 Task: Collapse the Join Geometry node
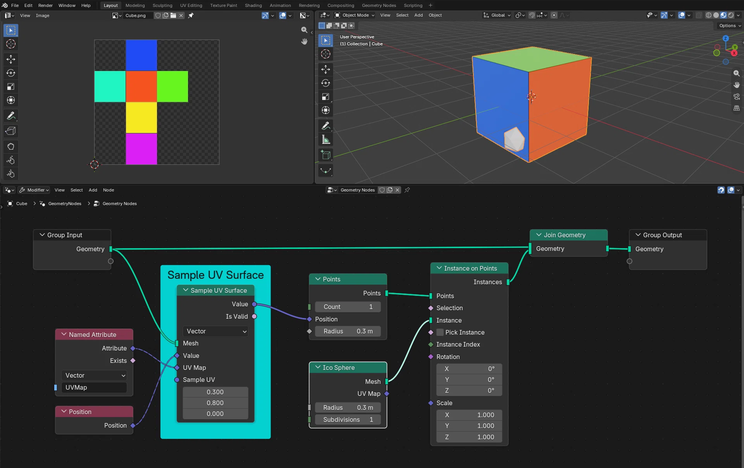pos(539,235)
